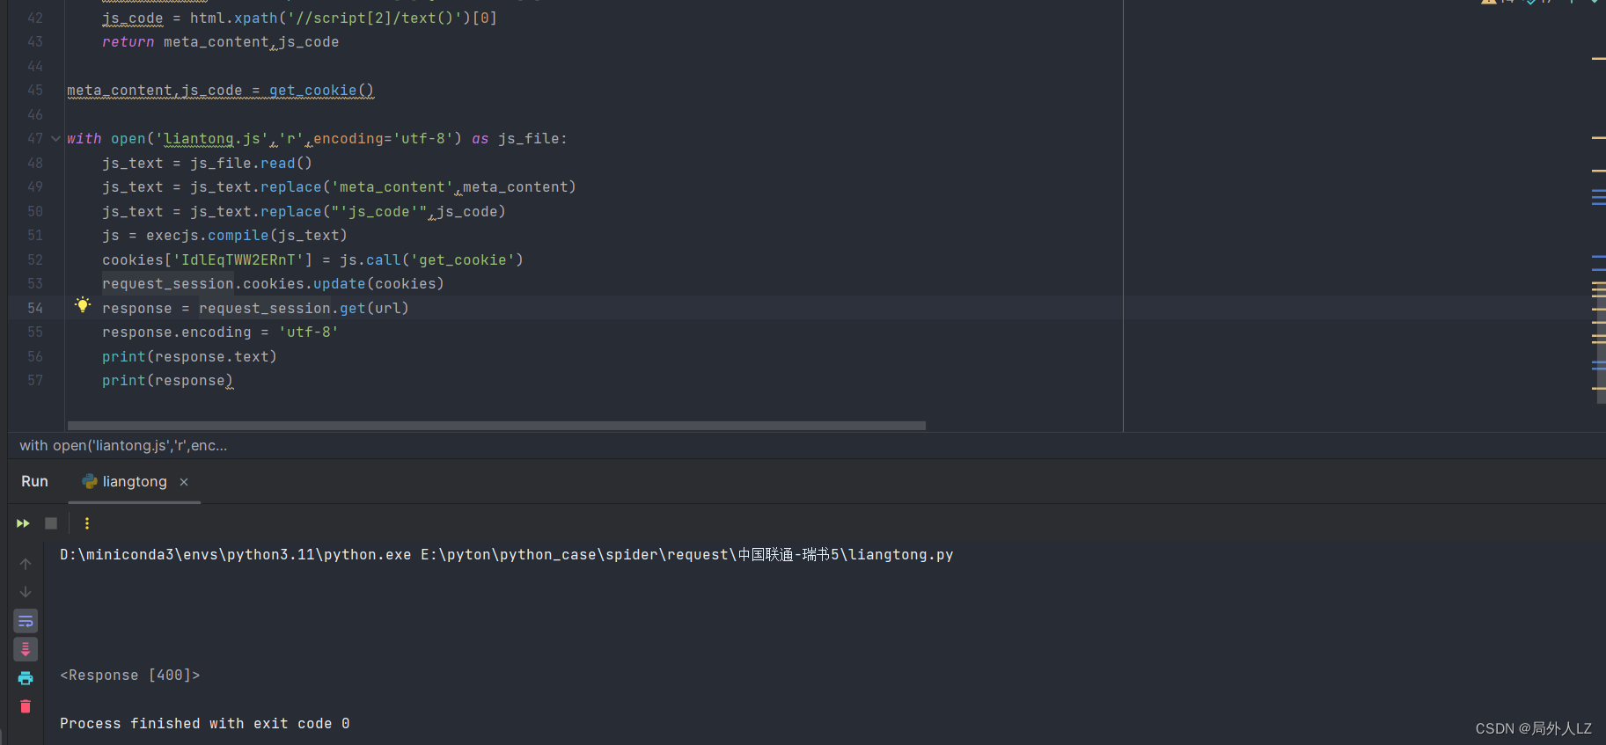Click request_session.cookies.update(cookies) line
Viewport: 1606px width, 745px height.
273,284
